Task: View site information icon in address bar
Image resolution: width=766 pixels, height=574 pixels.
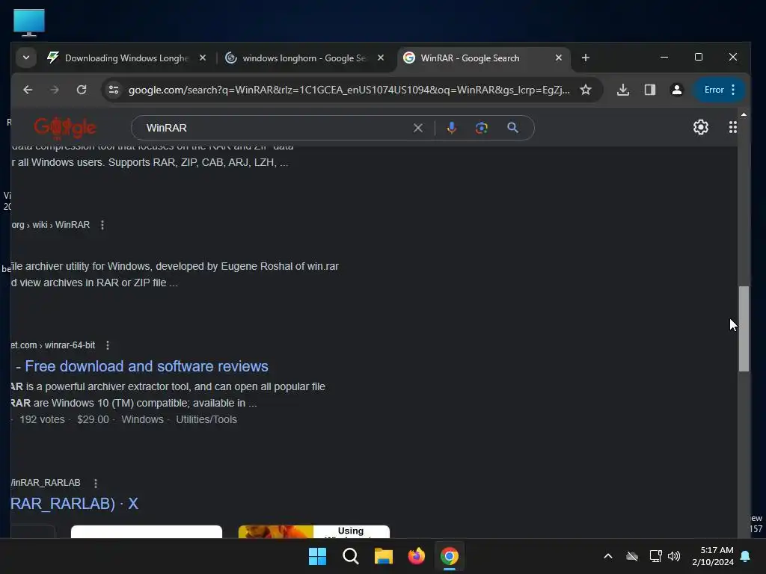Action: 114,90
